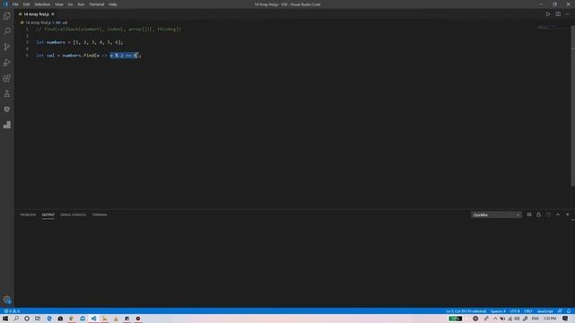This screenshot has width=575, height=323.
Task: Switch to Visual Studio Code in the taskbar
Action: (x=93, y=319)
